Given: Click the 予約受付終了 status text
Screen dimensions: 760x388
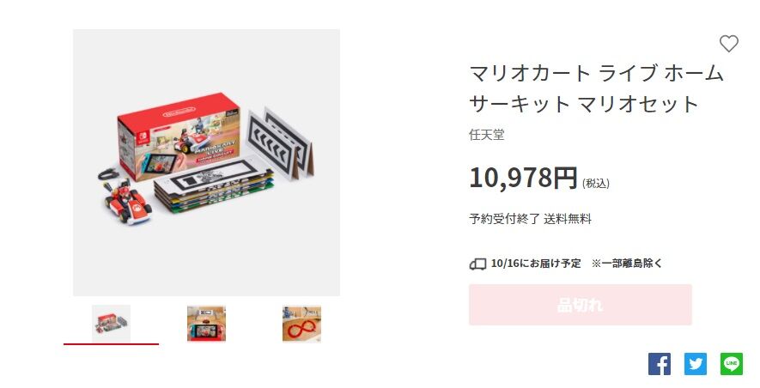Looking at the screenshot, I should click(x=504, y=219).
